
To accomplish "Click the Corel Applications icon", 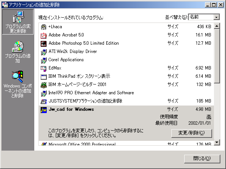I will (x=44, y=60).
